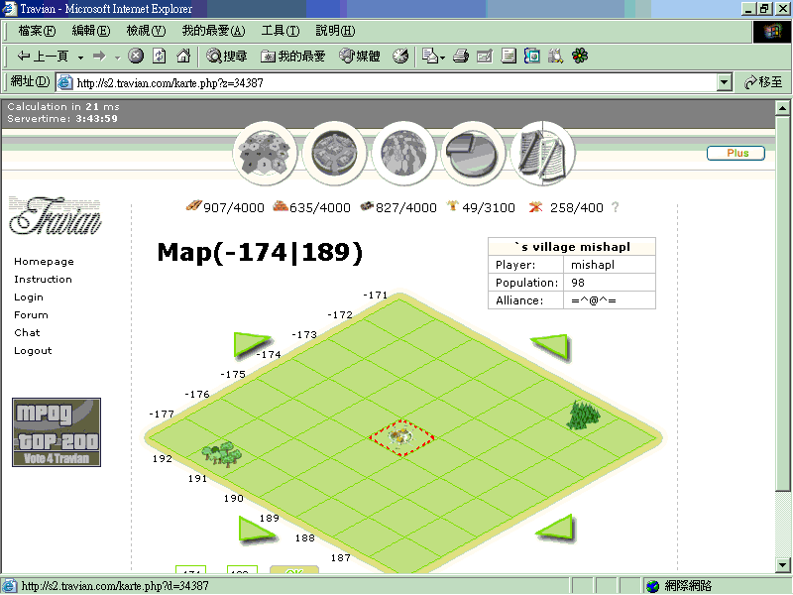Go to the Forum link
The width and height of the screenshot is (793, 595).
point(31,314)
